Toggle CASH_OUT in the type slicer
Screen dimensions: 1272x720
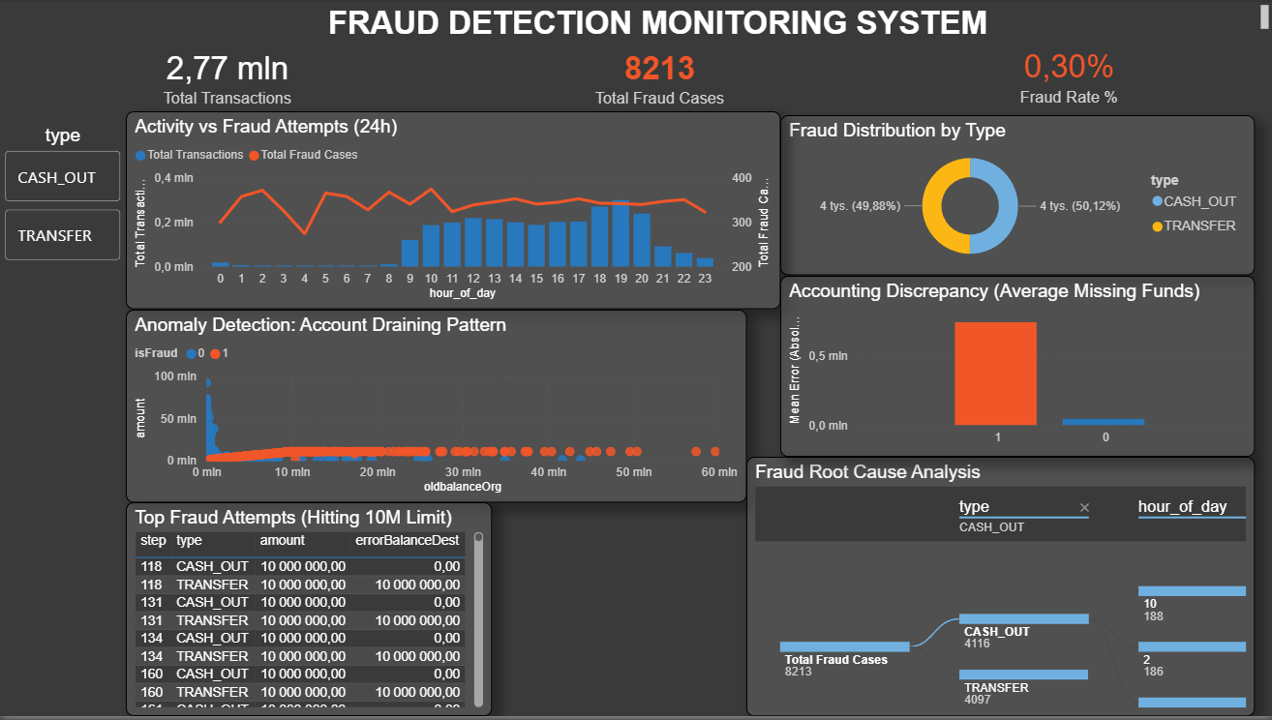[x=62, y=176]
